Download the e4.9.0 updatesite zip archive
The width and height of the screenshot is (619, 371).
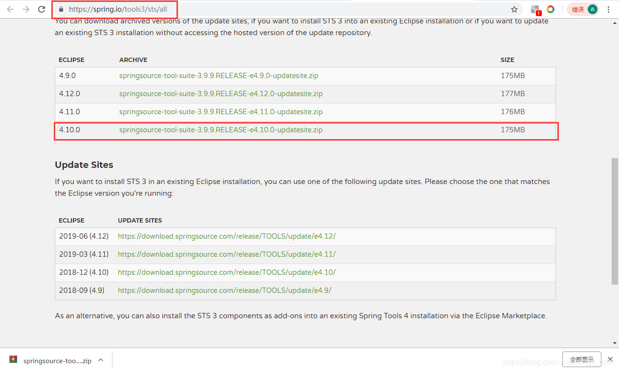(219, 76)
